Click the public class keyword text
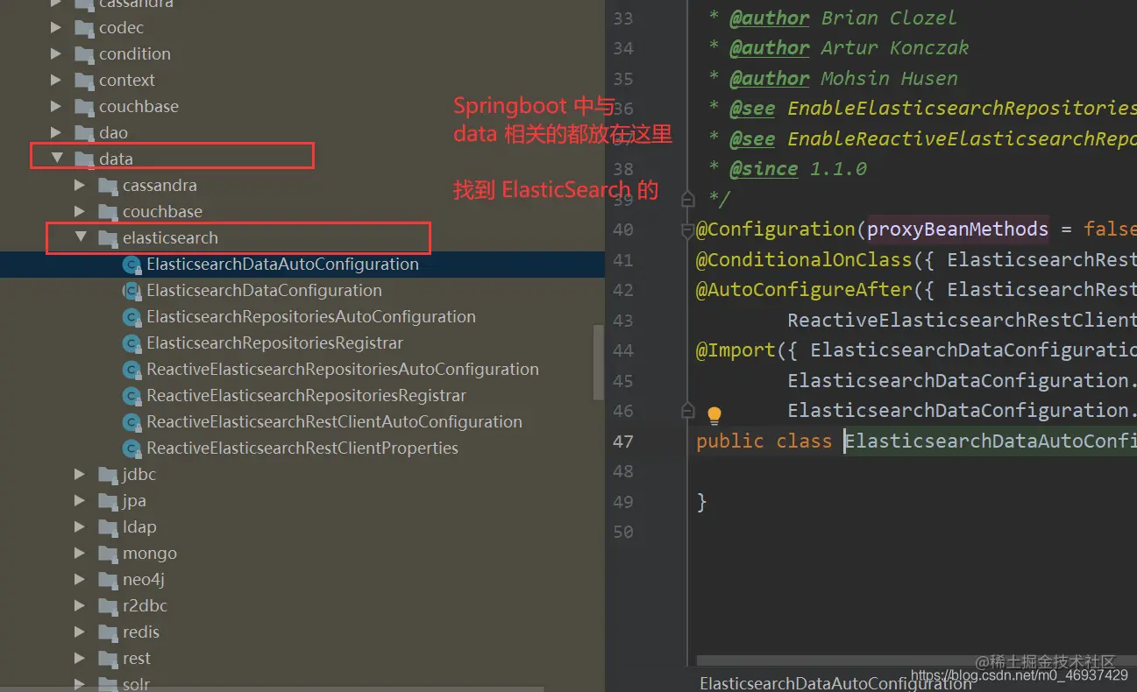 [764, 441]
